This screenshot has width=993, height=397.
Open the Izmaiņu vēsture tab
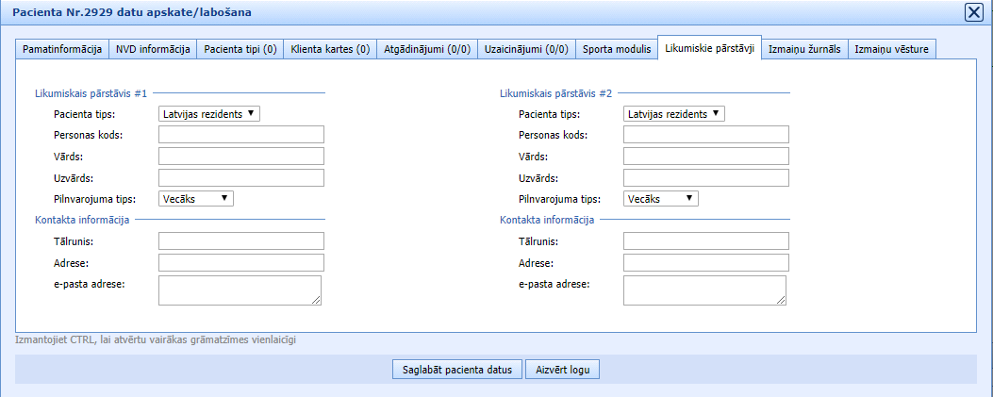[892, 49]
